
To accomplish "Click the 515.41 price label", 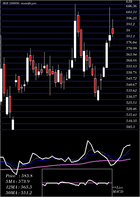I will click(x=131, y=115).
